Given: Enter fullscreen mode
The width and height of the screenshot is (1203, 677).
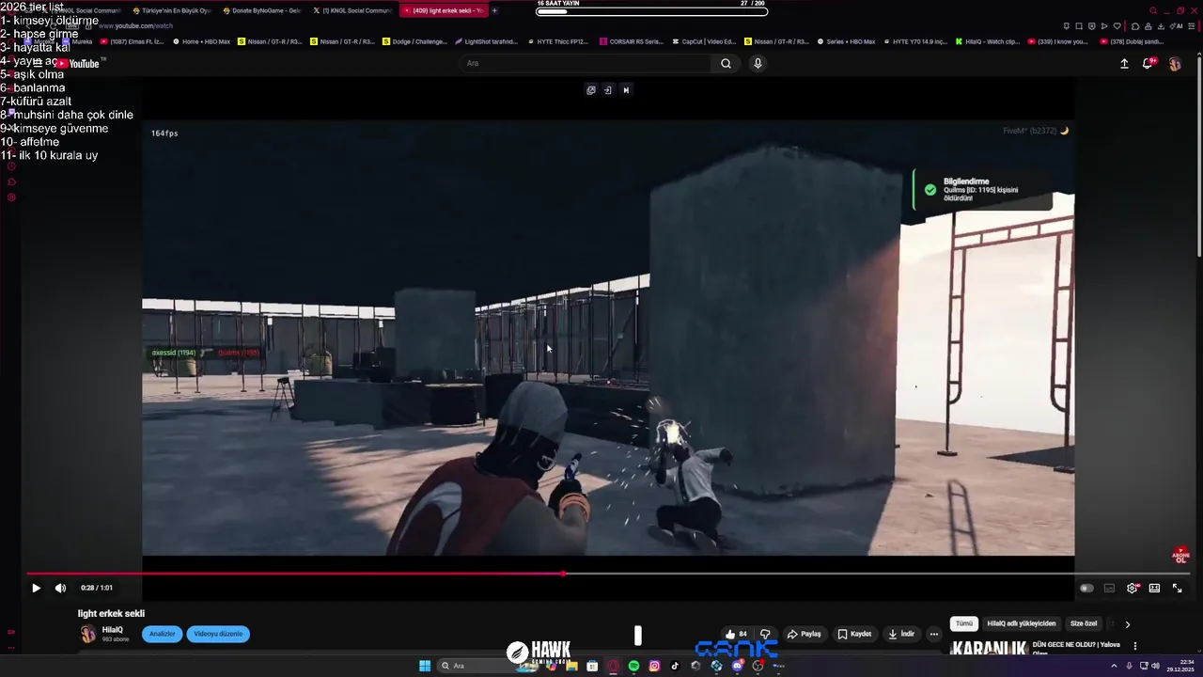Looking at the screenshot, I should tap(1177, 589).
